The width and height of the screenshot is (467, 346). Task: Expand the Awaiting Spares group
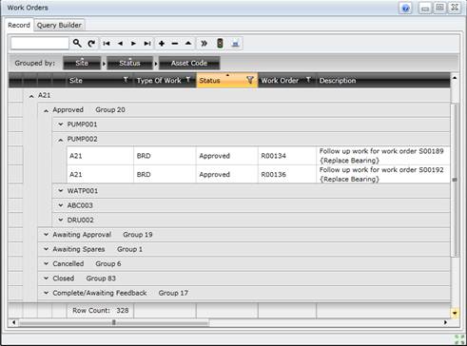(46, 249)
